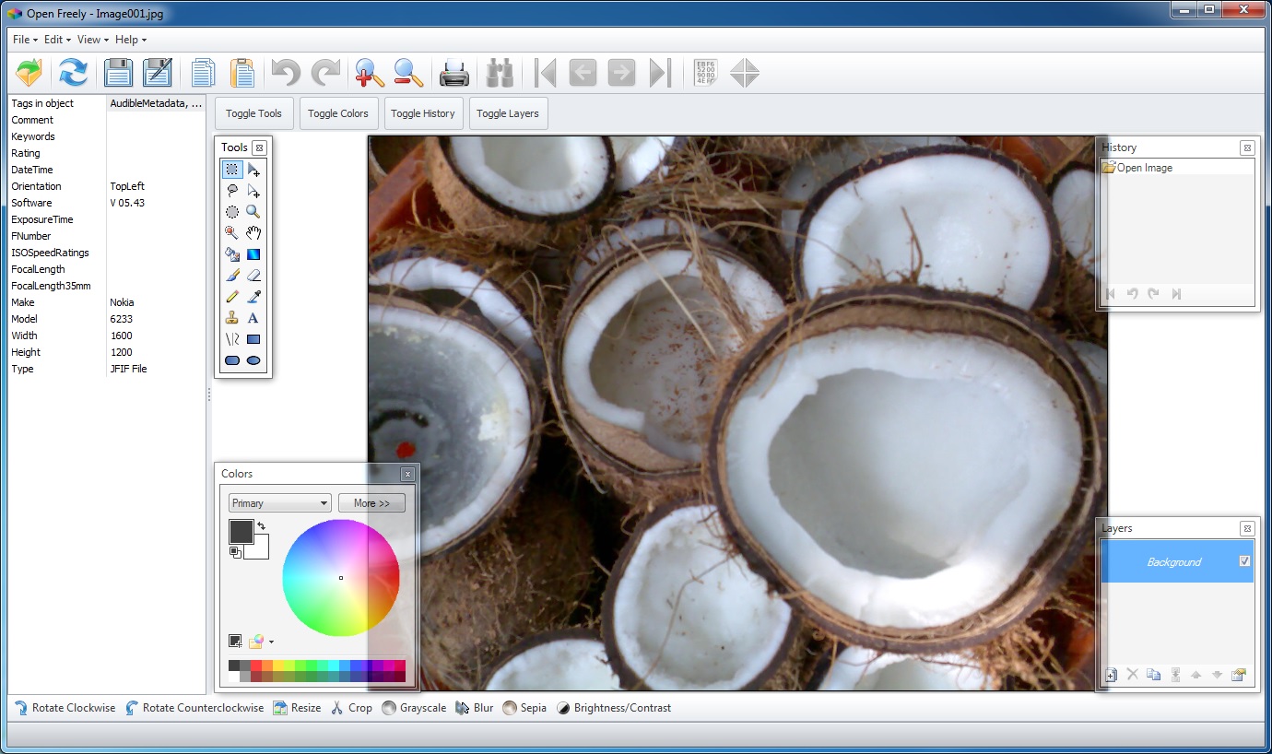1272x754 pixels.
Task: Select the Rounded Rectangle tool
Action: 232,360
